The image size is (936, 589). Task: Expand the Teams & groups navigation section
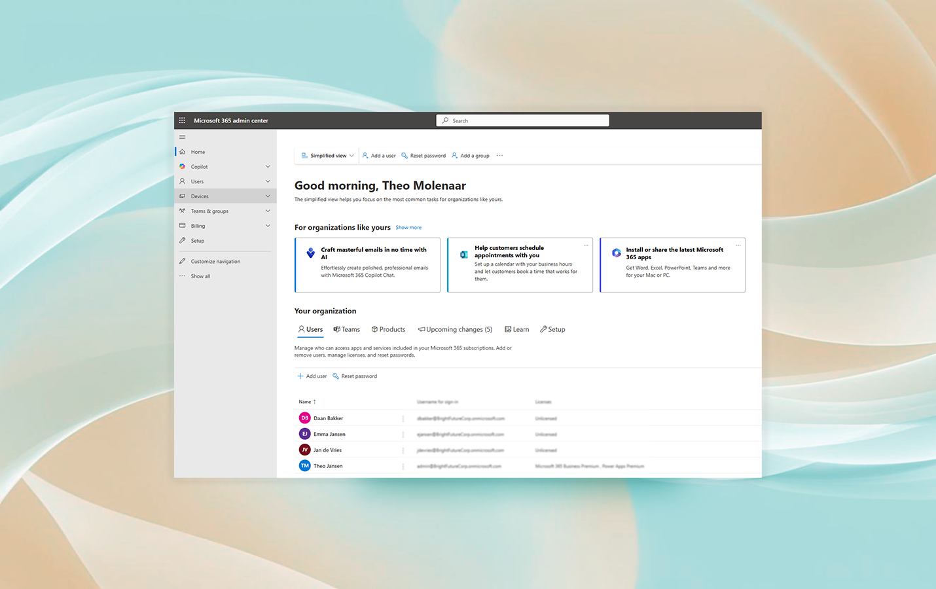[268, 211]
